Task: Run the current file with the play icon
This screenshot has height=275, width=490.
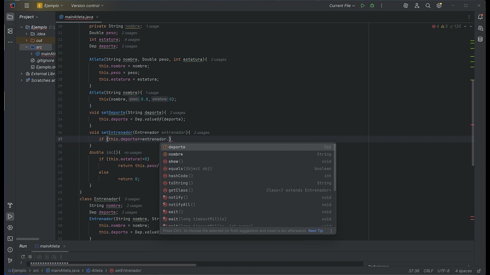Action: tap(363, 6)
